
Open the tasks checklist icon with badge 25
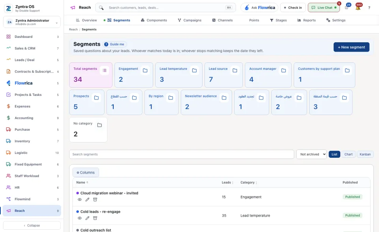pyautogui.click(x=347, y=8)
